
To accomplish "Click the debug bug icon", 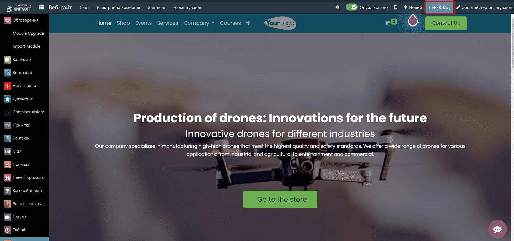I will (x=337, y=7).
